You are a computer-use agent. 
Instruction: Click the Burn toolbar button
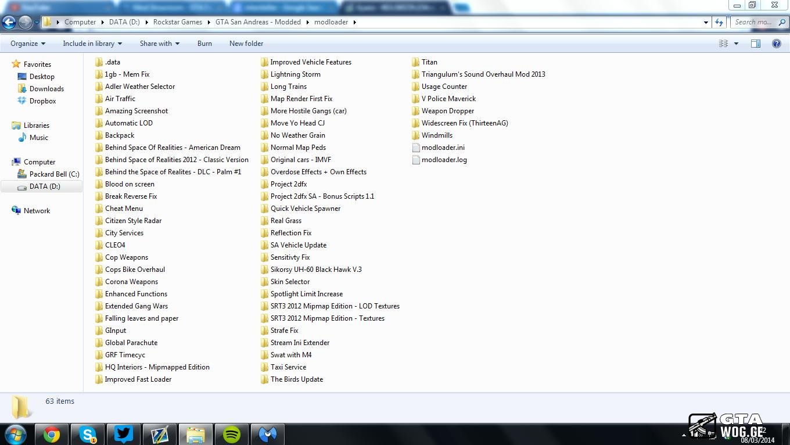[204, 44]
